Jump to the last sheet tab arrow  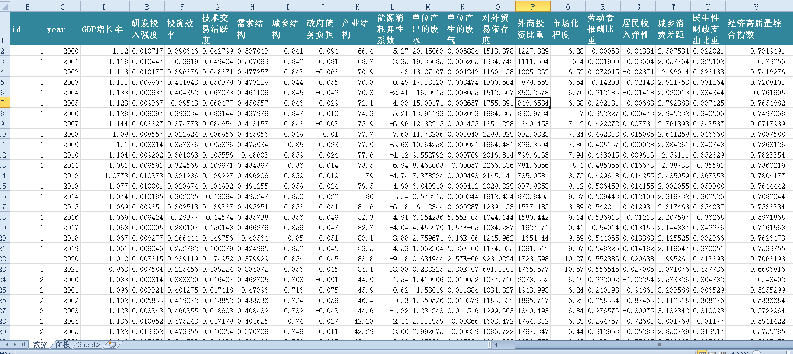pos(23,344)
